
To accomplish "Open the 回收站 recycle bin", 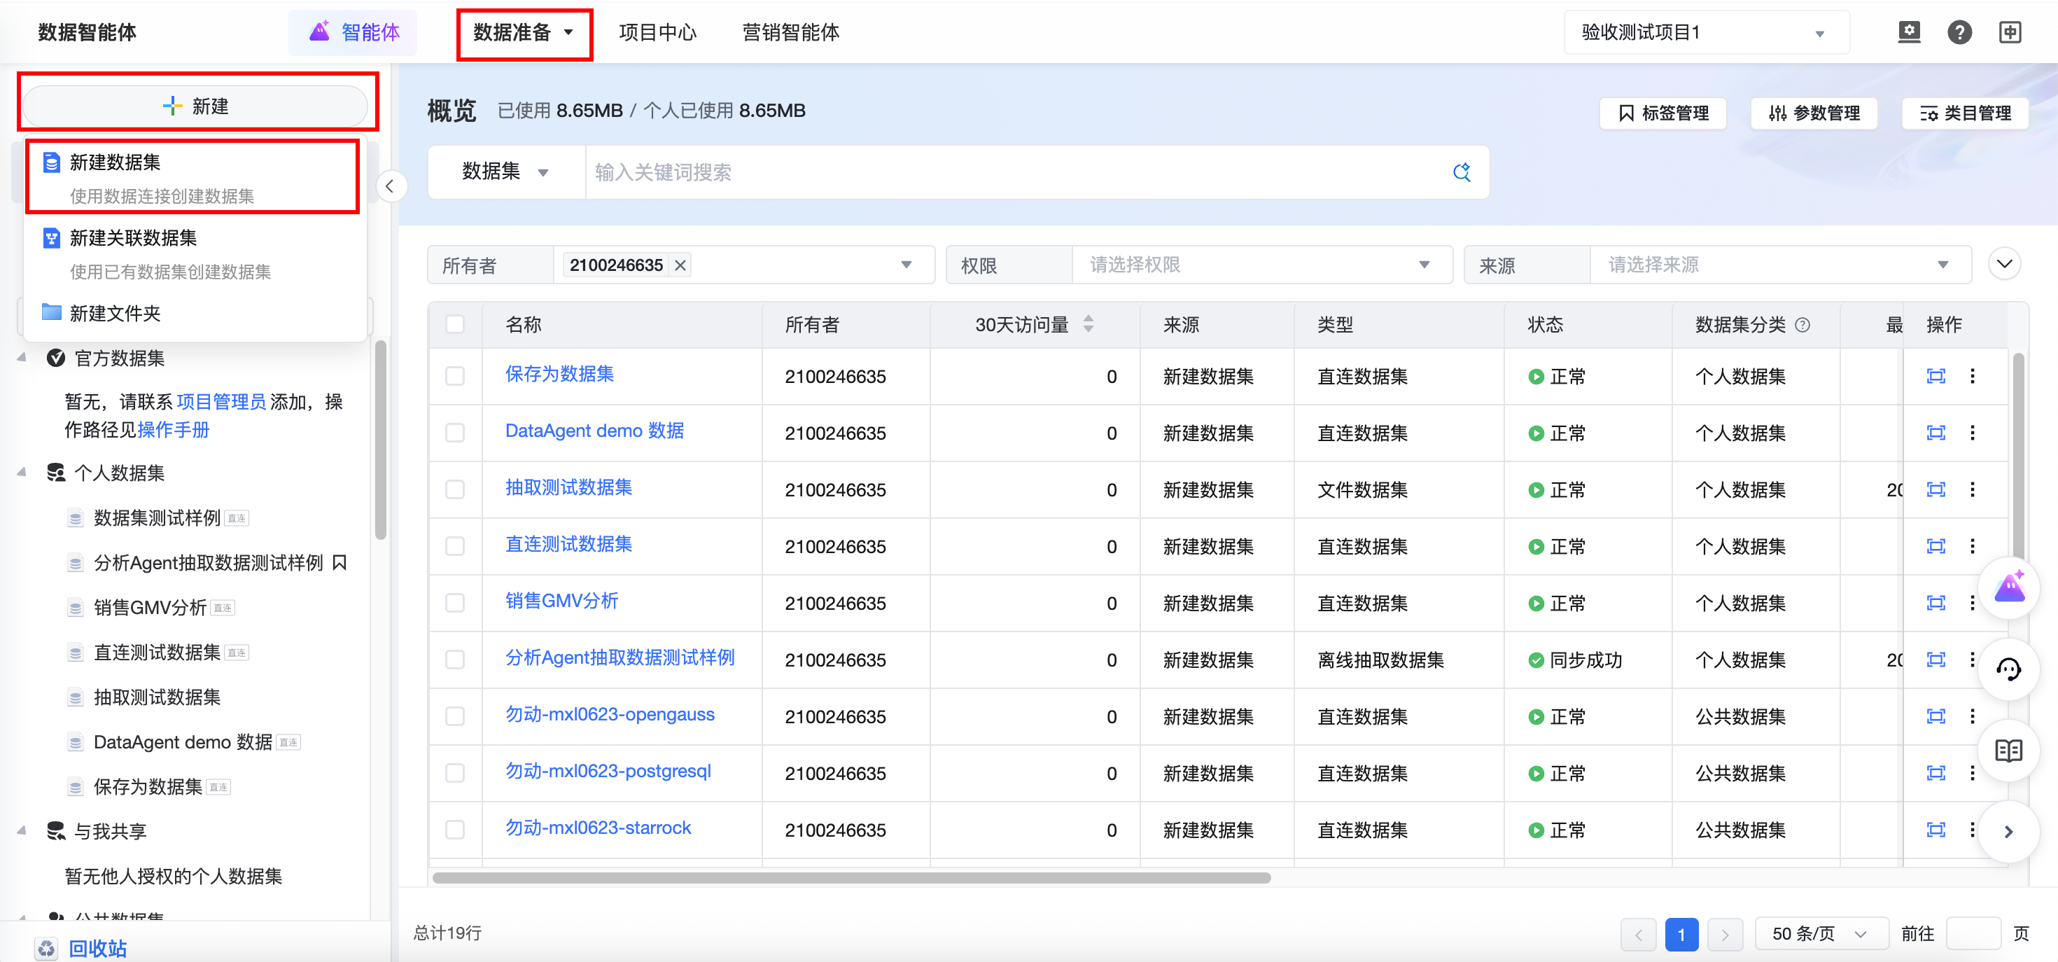I will click(97, 947).
